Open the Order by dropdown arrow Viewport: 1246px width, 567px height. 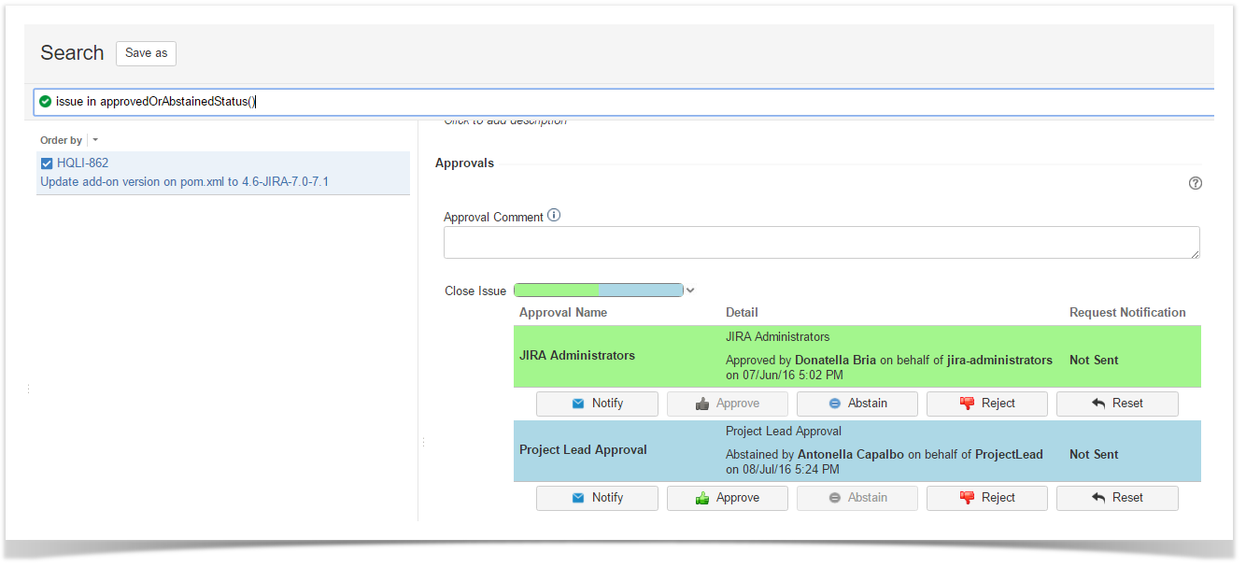point(95,140)
